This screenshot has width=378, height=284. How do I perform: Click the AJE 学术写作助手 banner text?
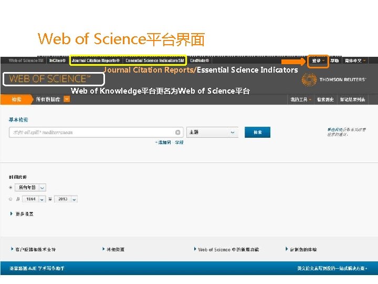tap(37, 268)
